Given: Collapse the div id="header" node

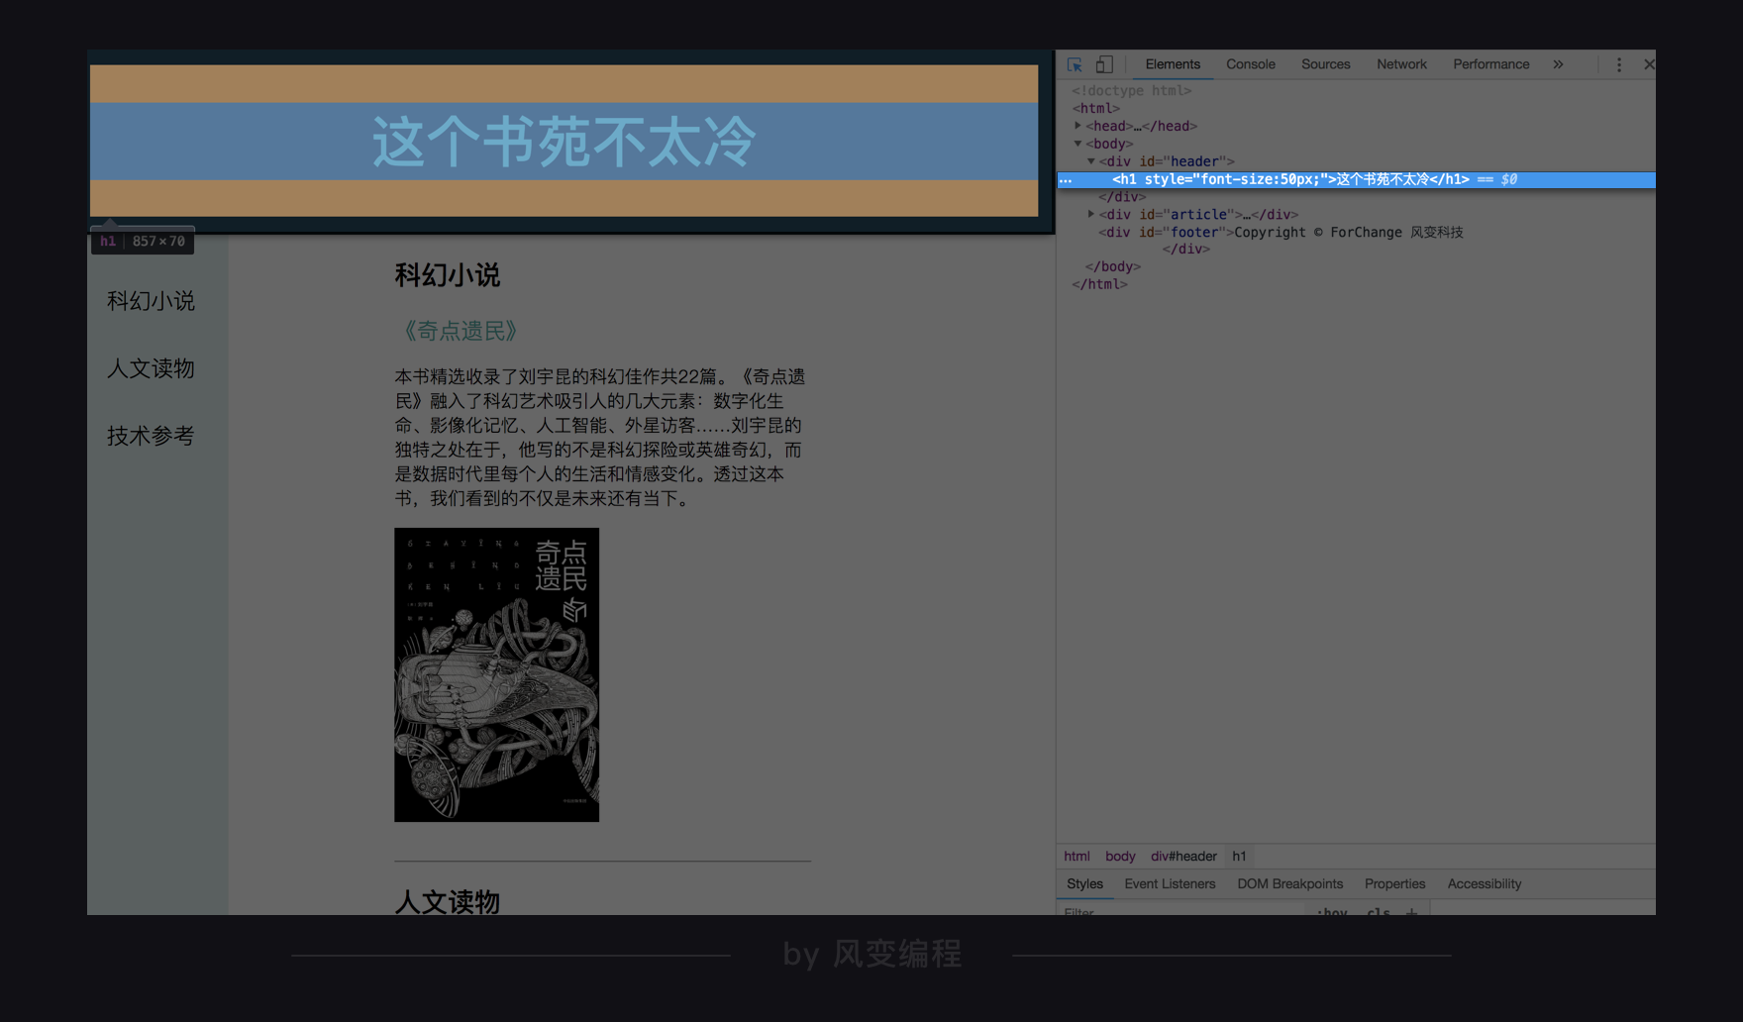Looking at the screenshot, I should (x=1091, y=161).
